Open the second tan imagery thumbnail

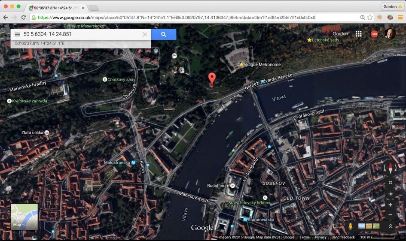coord(369,226)
